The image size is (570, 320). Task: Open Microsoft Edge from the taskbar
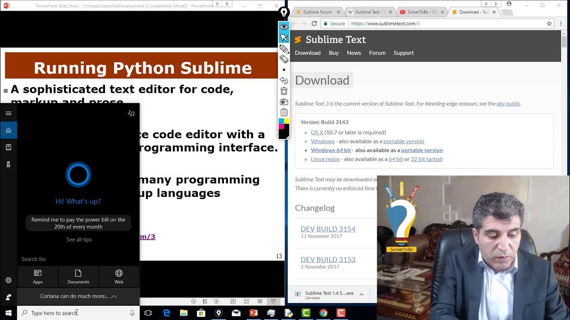pos(166,313)
